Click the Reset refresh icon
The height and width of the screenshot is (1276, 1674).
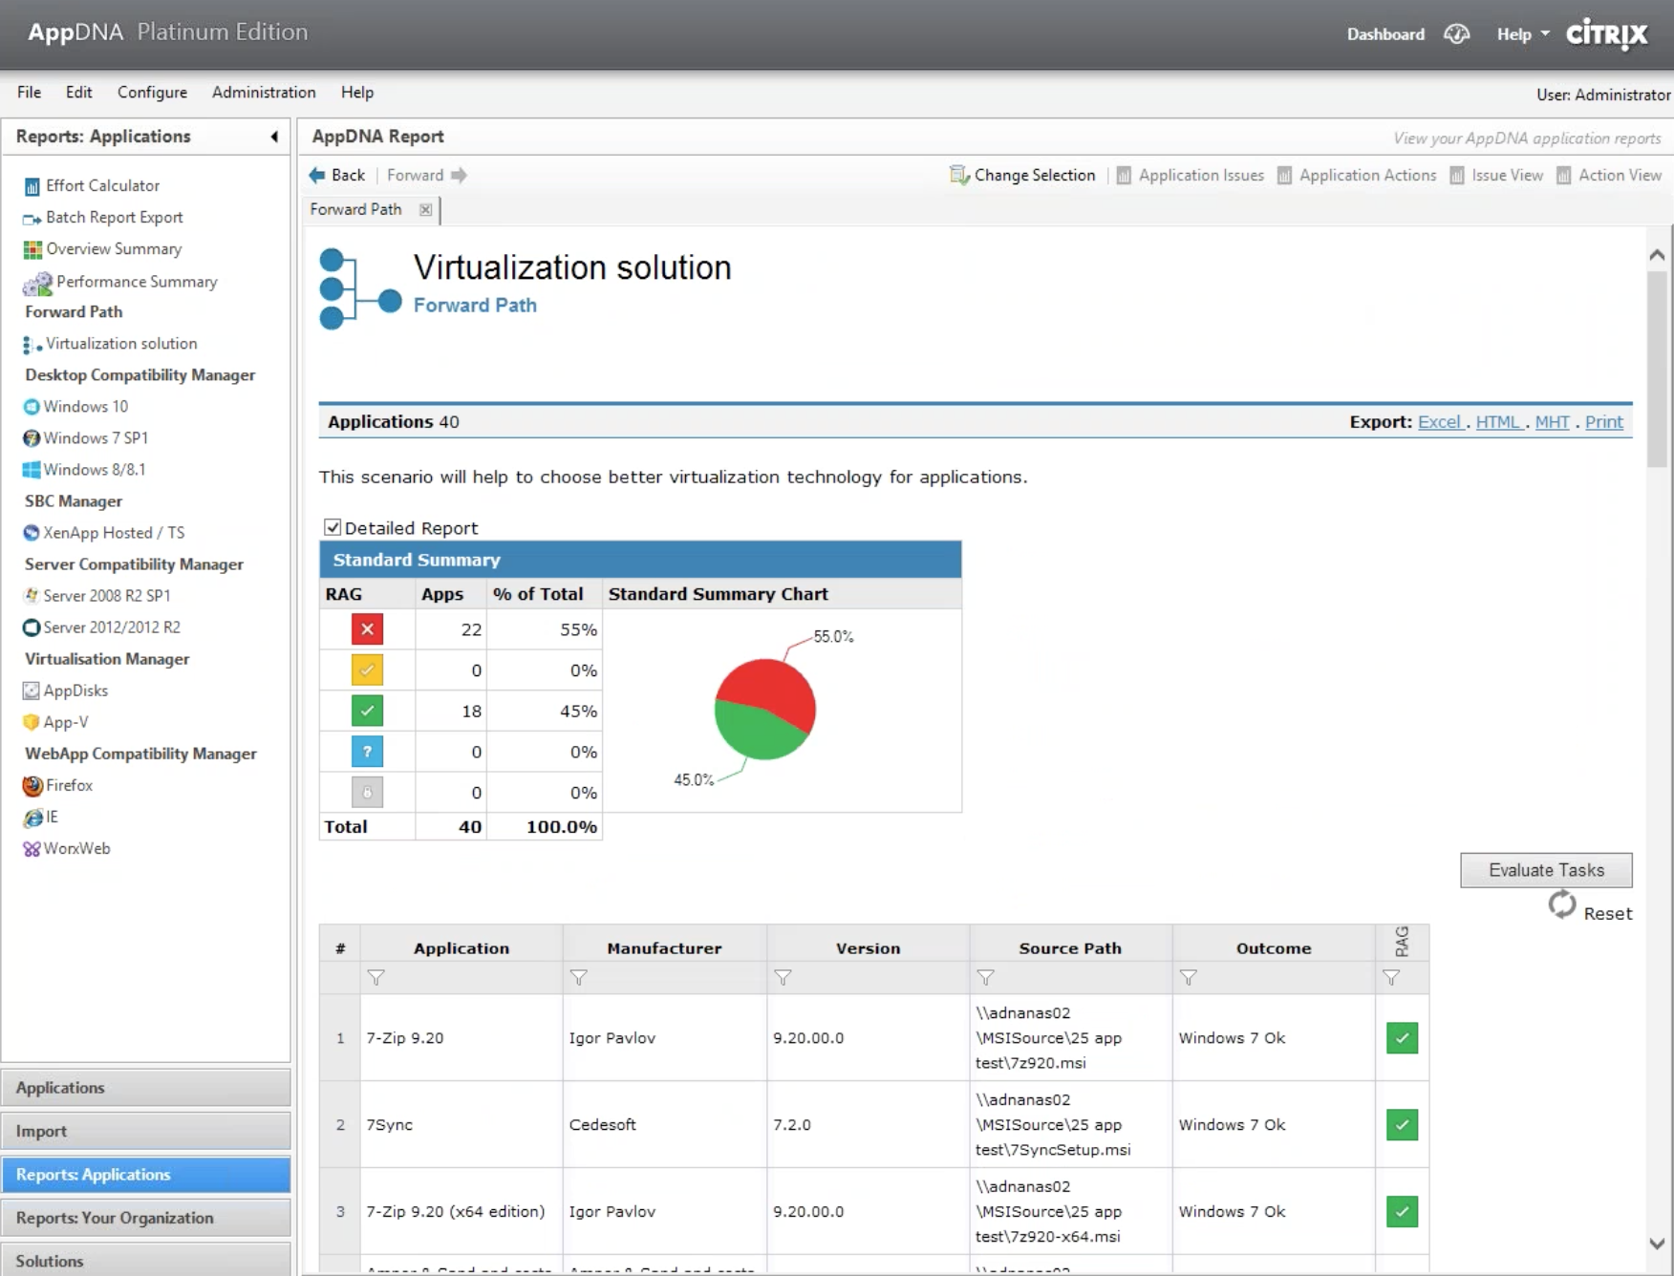click(1562, 904)
